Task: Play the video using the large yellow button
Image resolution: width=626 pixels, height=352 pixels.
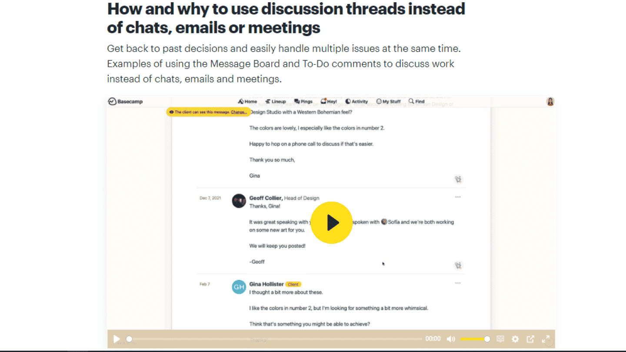Action: [332, 222]
